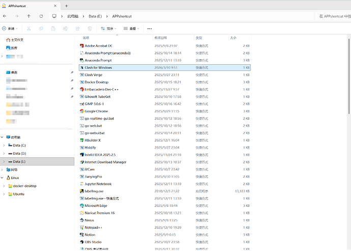Image resolution: width=351 pixels, height=251 pixels.
Task: Select the Clash Verge file row
Action: (x=165, y=75)
